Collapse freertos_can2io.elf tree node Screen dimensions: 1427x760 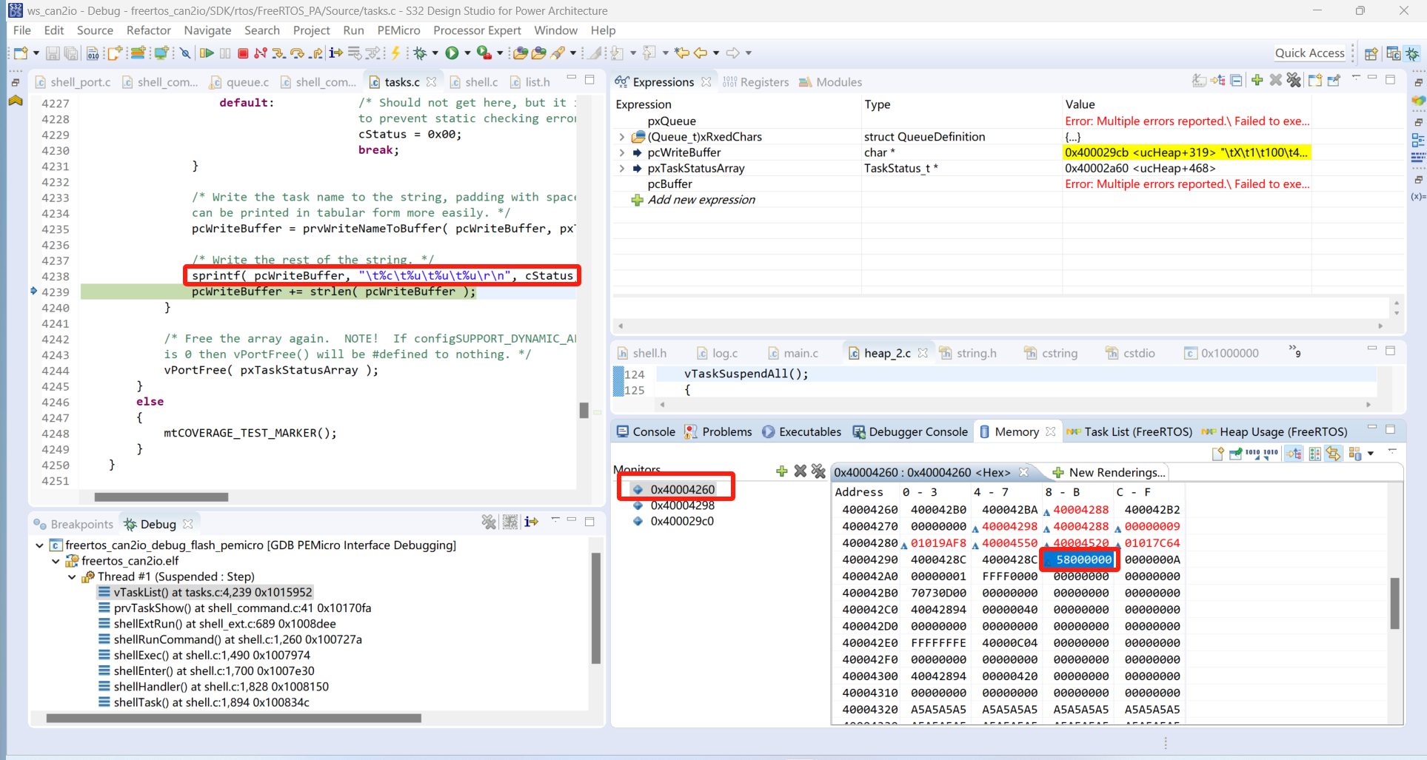(x=56, y=561)
